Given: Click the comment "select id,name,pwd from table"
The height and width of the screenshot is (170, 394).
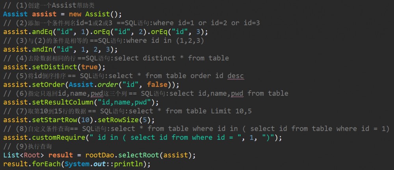Looking at the screenshot, I should pyautogui.click(x=146, y=93).
